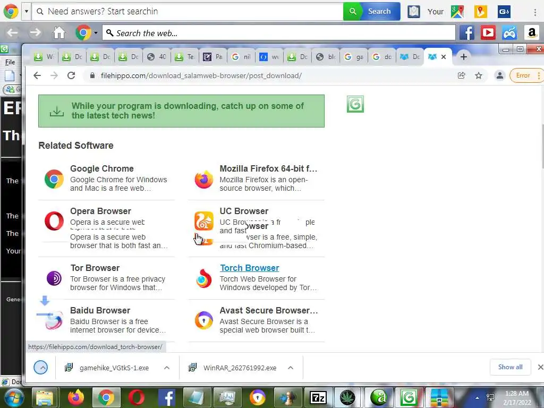The image size is (544, 408).
Task: Switch to the 'nil' Google tab
Action: 242,56
